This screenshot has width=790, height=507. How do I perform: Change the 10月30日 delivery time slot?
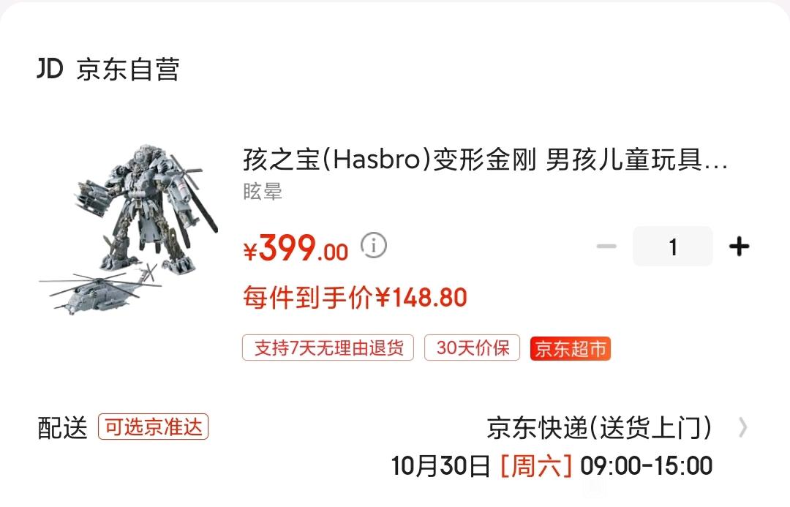point(552,466)
